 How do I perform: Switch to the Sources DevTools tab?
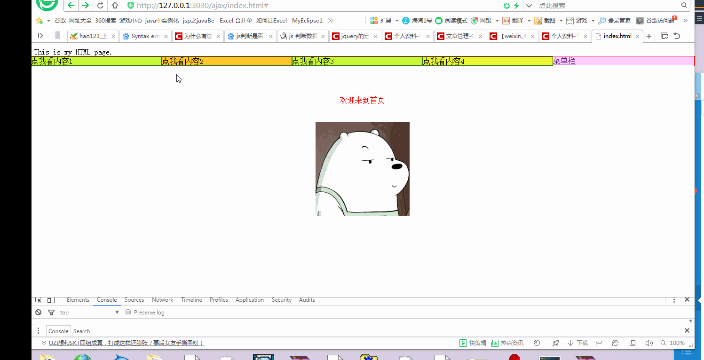pyautogui.click(x=134, y=300)
